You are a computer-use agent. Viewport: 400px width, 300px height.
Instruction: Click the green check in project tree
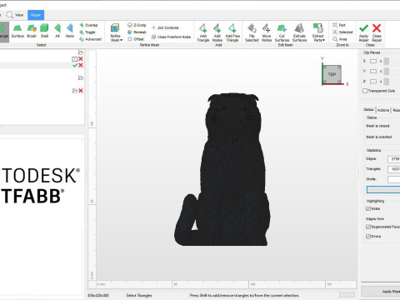(75, 65)
